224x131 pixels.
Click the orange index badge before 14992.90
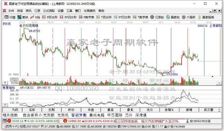tap(65, 121)
